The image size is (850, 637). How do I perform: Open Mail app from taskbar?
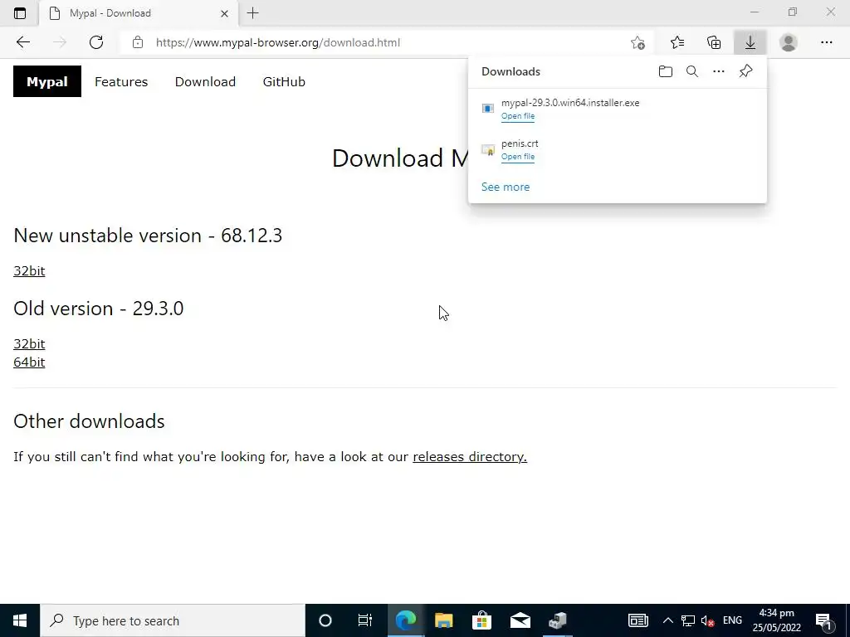(520, 620)
